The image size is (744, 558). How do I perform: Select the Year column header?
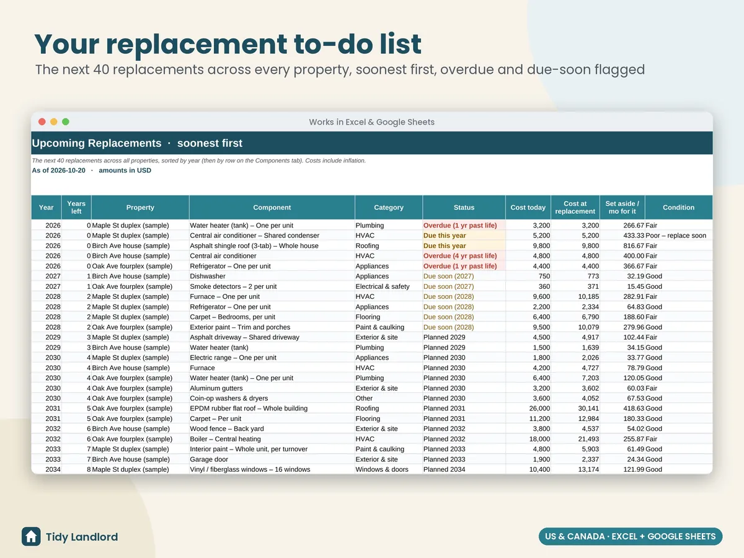(46, 208)
